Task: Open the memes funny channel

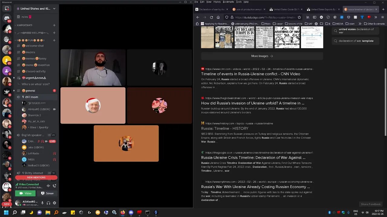Action: 36,58
